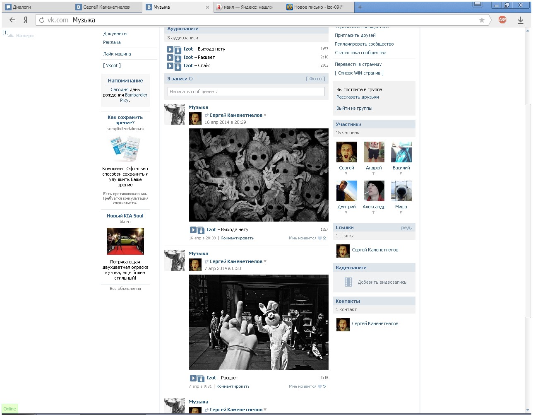Play the track Izot – Спайс

[x=170, y=66]
